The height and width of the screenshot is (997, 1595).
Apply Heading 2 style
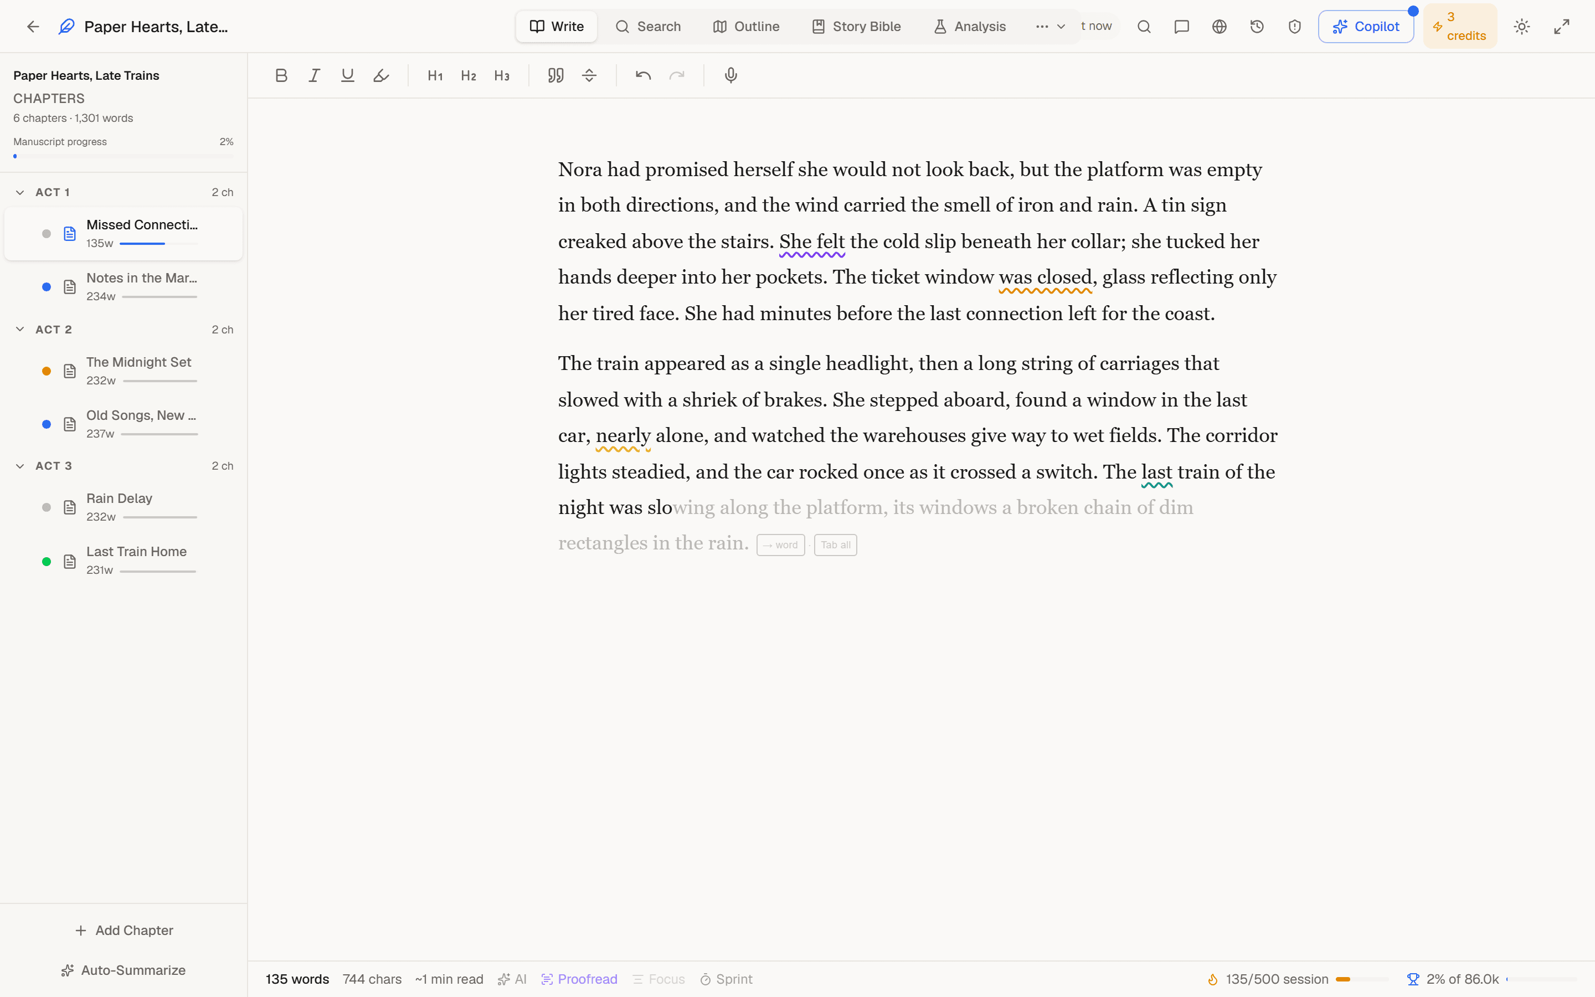click(469, 75)
